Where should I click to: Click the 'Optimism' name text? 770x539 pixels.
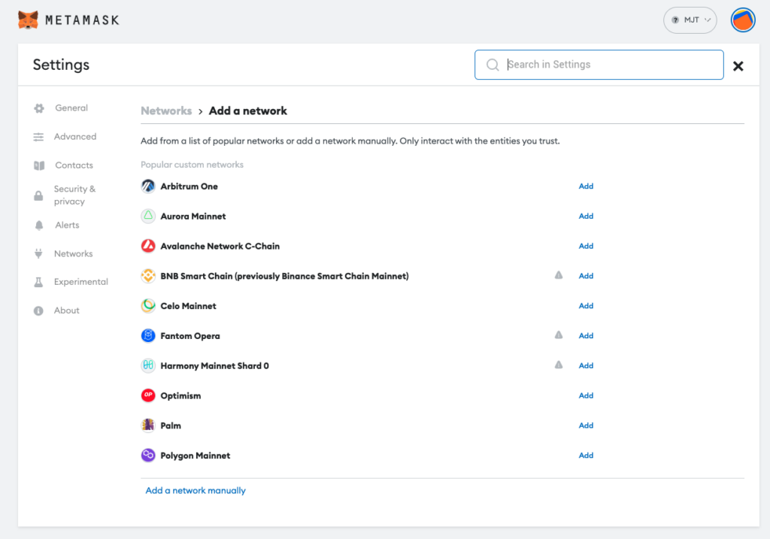coord(180,396)
